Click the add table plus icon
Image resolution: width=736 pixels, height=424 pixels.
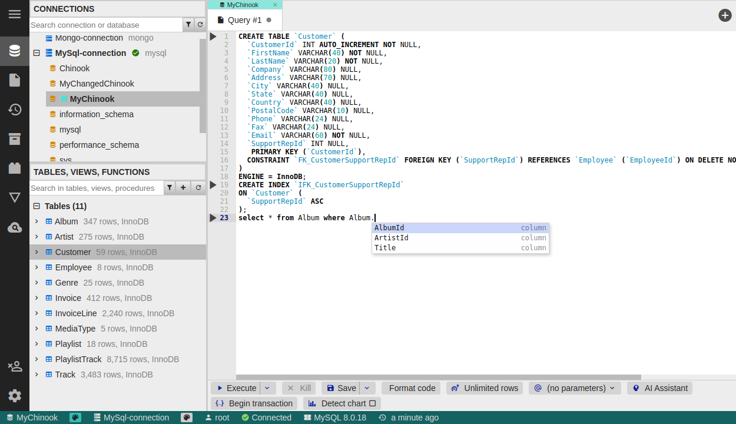(x=184, y=188)
